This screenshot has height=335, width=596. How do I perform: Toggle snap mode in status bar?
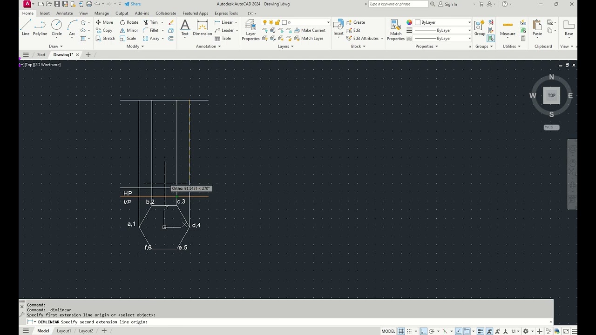(x=409, y=331)
